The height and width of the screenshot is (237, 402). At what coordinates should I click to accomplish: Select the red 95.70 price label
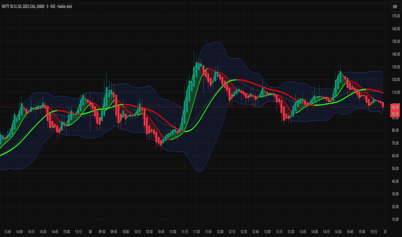tap(395, 114)
